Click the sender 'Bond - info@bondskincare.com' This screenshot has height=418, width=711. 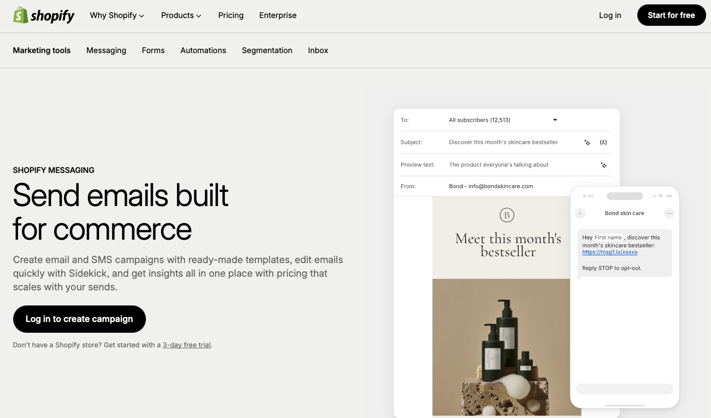pos(491,186)
